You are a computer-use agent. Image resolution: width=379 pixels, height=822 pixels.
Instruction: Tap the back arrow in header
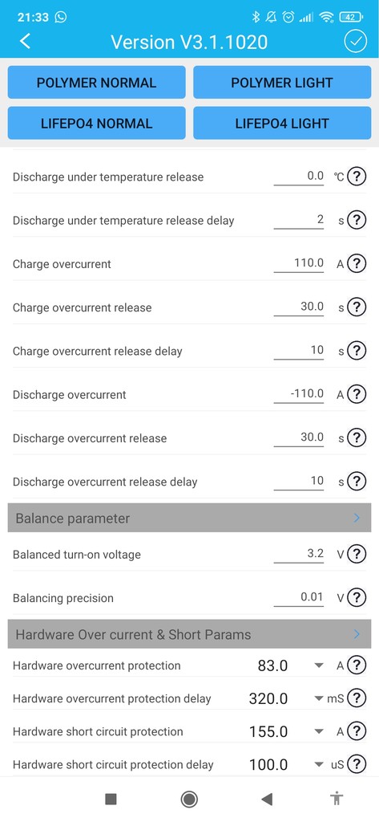[25, 41]
